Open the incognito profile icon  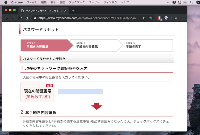tap(176, 18)
